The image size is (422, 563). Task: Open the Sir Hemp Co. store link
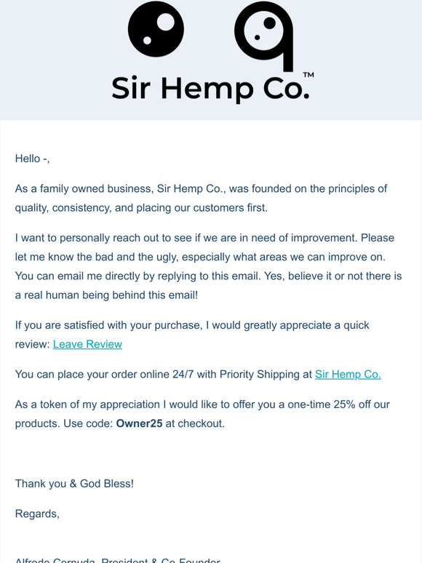point(348,374)
